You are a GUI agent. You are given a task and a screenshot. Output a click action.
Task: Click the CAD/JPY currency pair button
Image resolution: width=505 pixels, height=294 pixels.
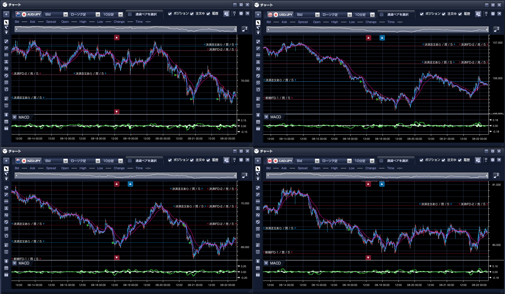(280, 161)
